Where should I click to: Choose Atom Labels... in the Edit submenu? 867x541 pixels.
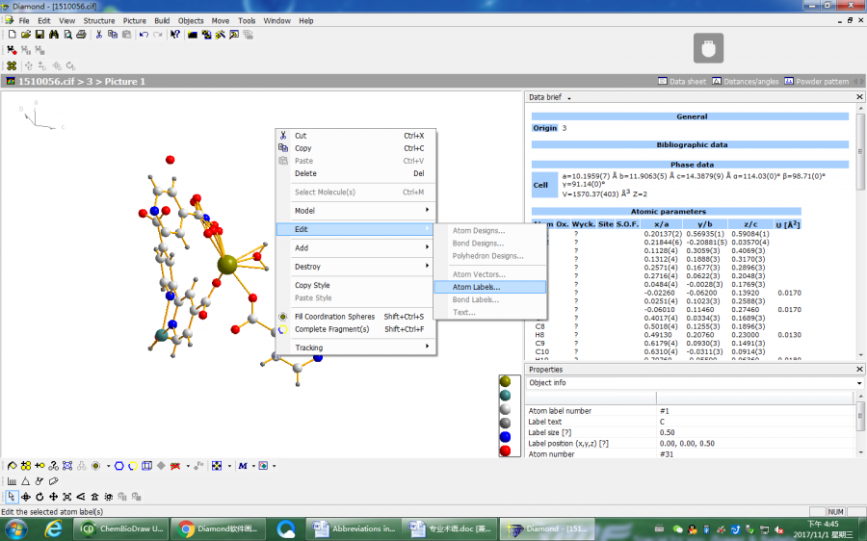coord(490,287)
